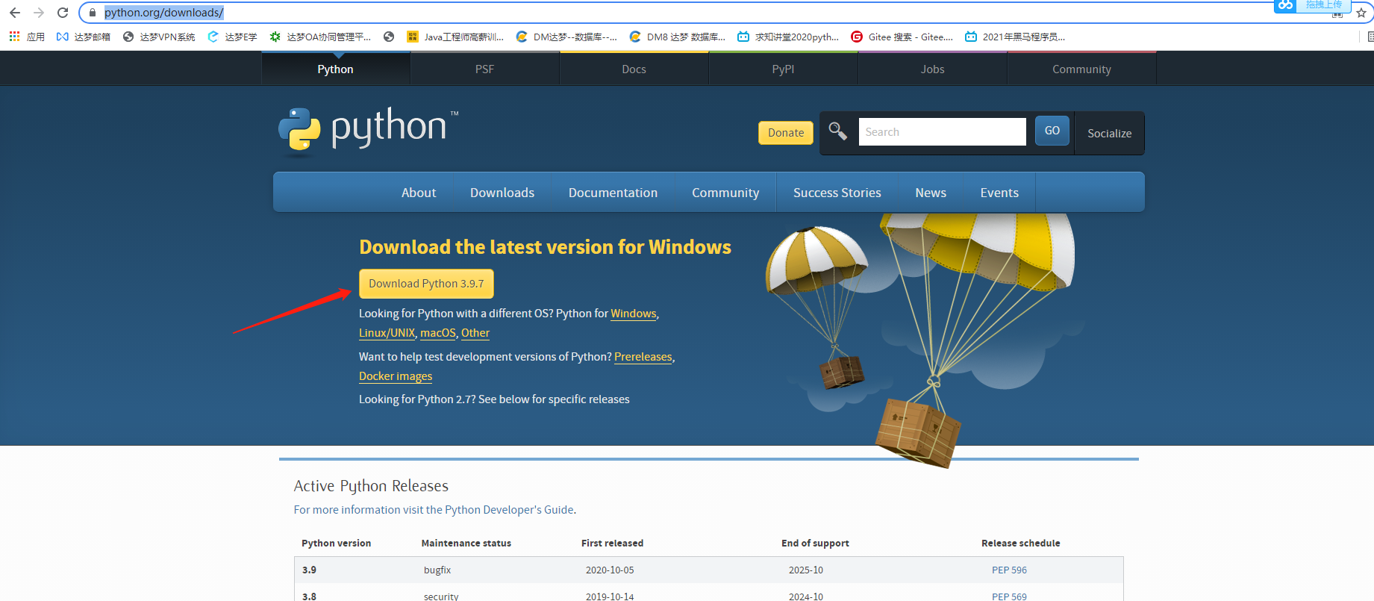Open the Community top tab
This screenshot has height=601, width=1374.
(1082, 69)
